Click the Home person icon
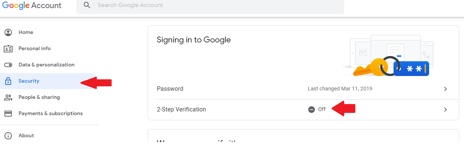The image size is (464, 145). 8,32
